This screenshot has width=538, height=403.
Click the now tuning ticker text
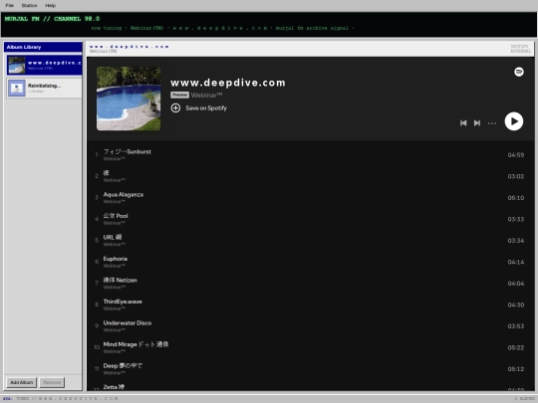222,28
